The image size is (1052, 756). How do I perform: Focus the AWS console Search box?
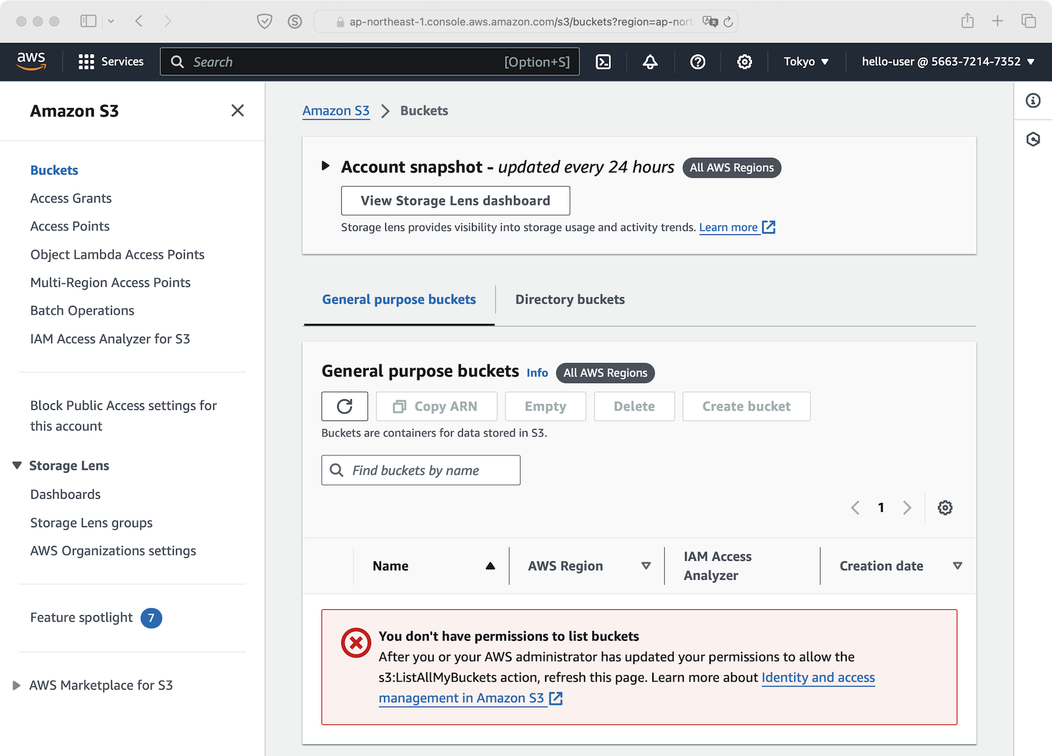pyautogui.click(x=370, y=62)
